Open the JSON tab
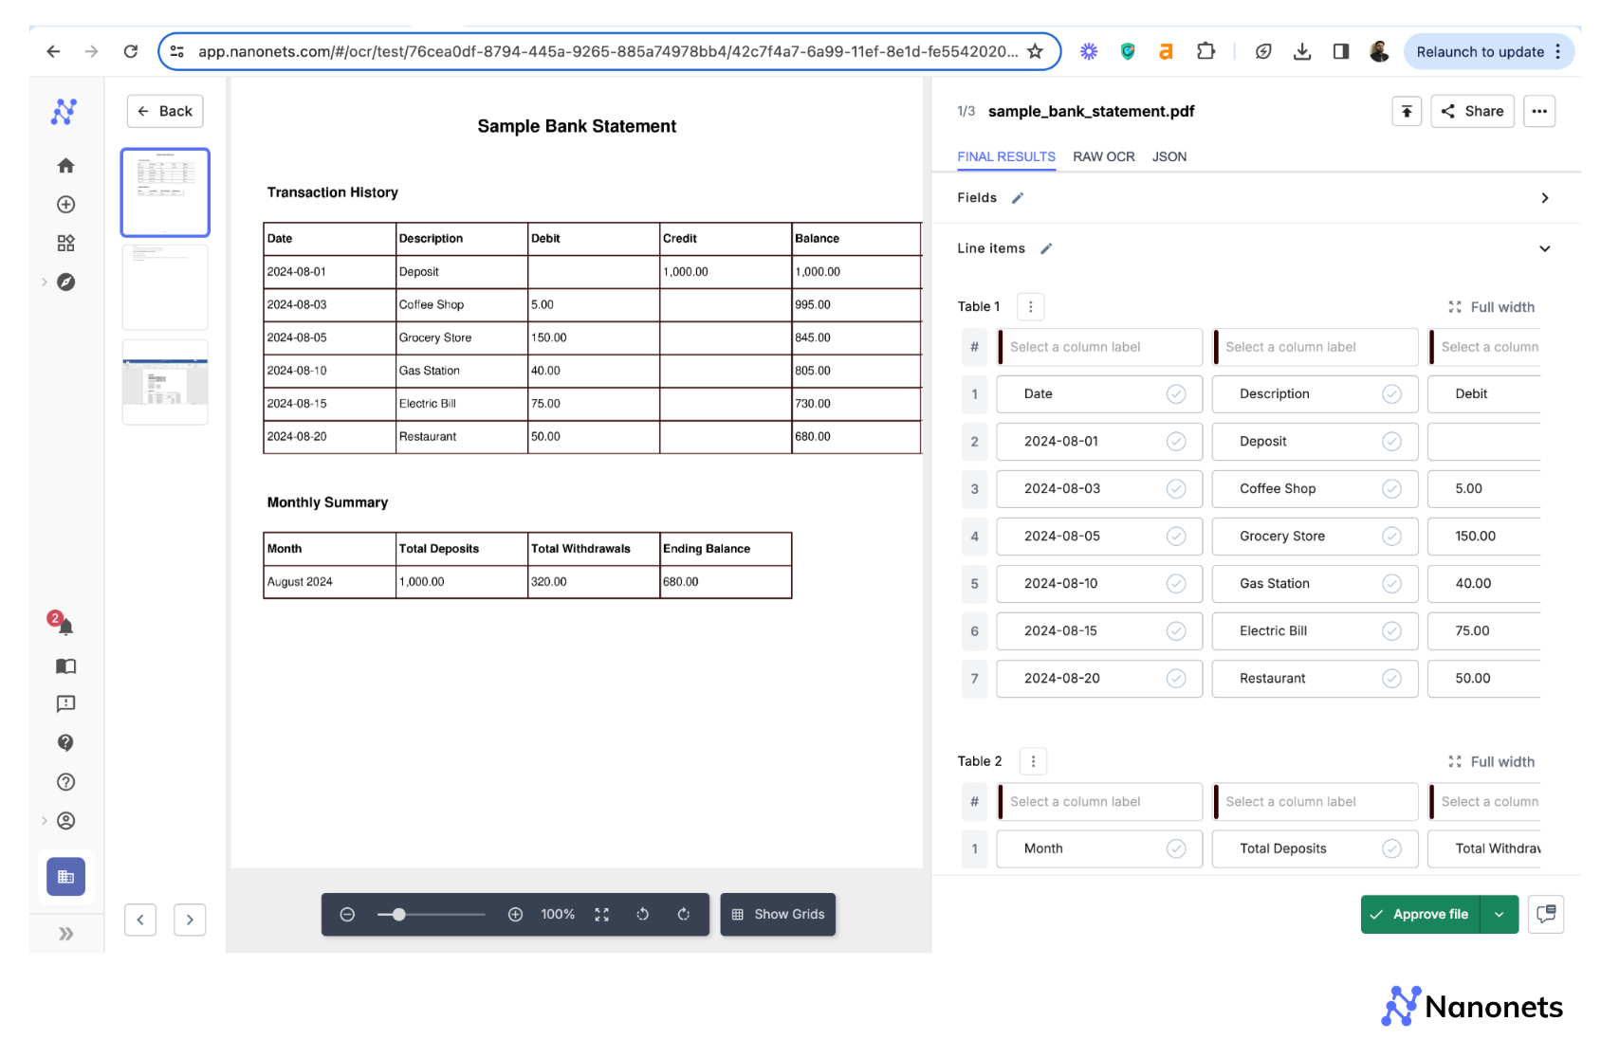 tap(1169, 156)
